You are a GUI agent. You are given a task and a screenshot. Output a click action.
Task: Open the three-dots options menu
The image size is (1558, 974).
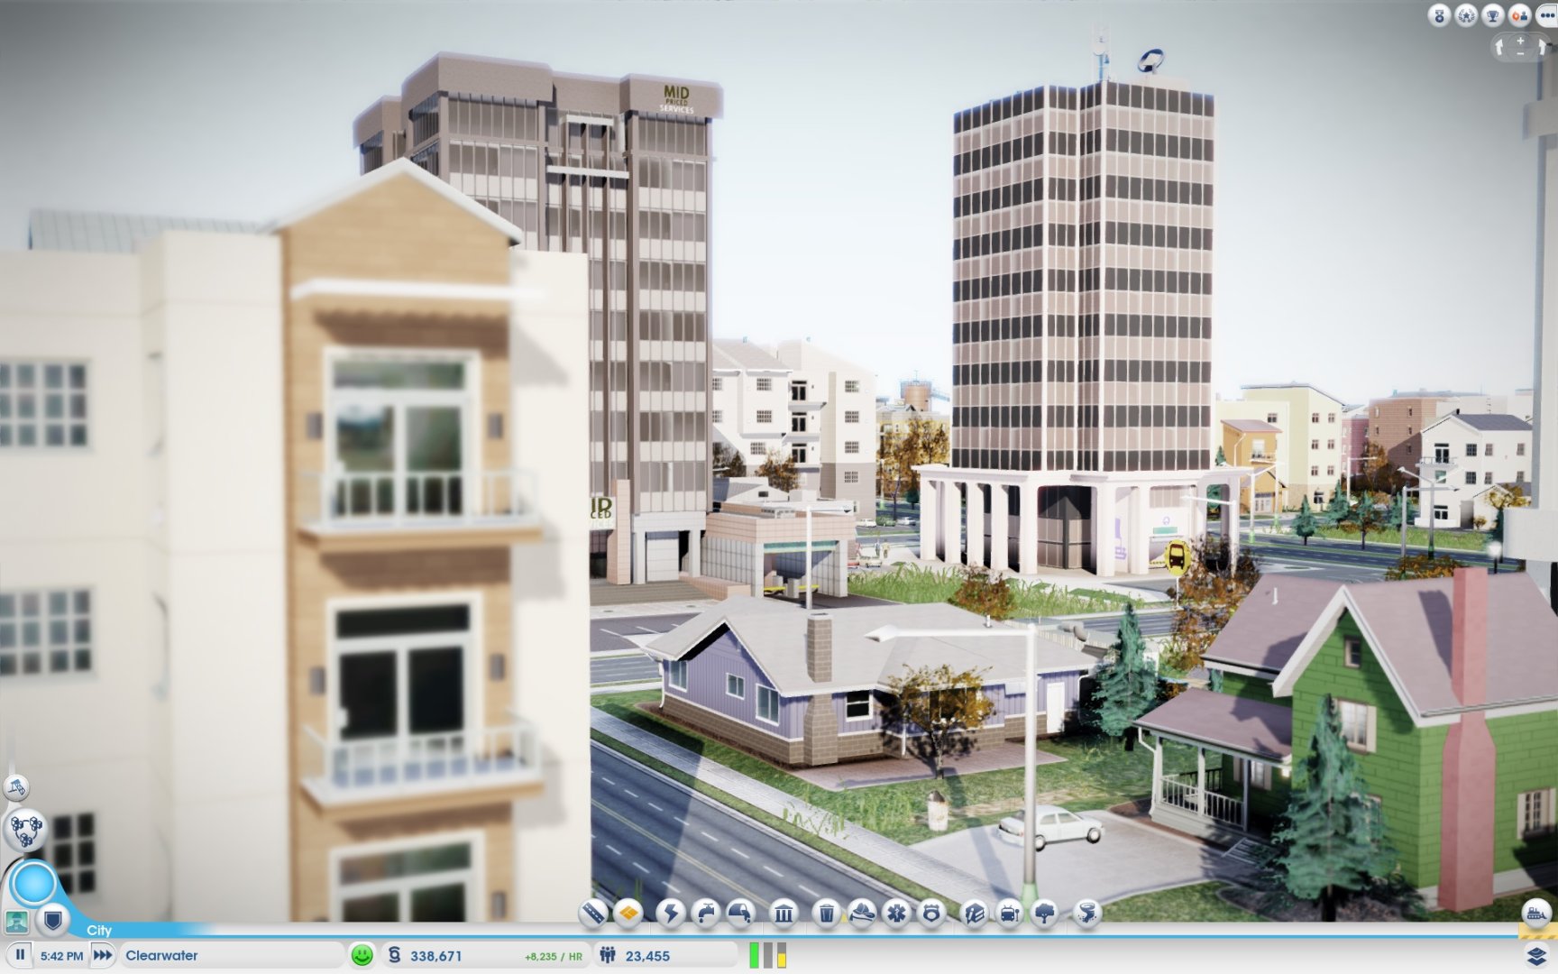point(1546,14)
